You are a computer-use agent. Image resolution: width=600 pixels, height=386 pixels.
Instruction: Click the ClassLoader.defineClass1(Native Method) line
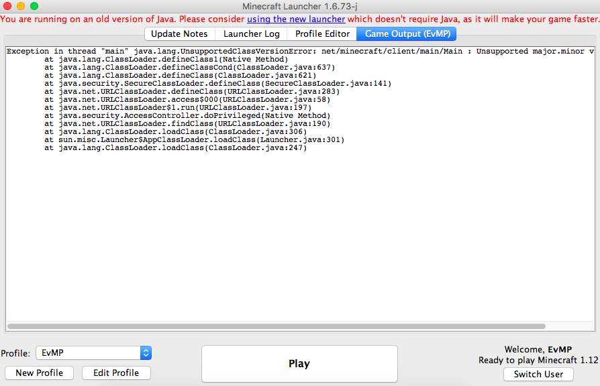point(166,59)
